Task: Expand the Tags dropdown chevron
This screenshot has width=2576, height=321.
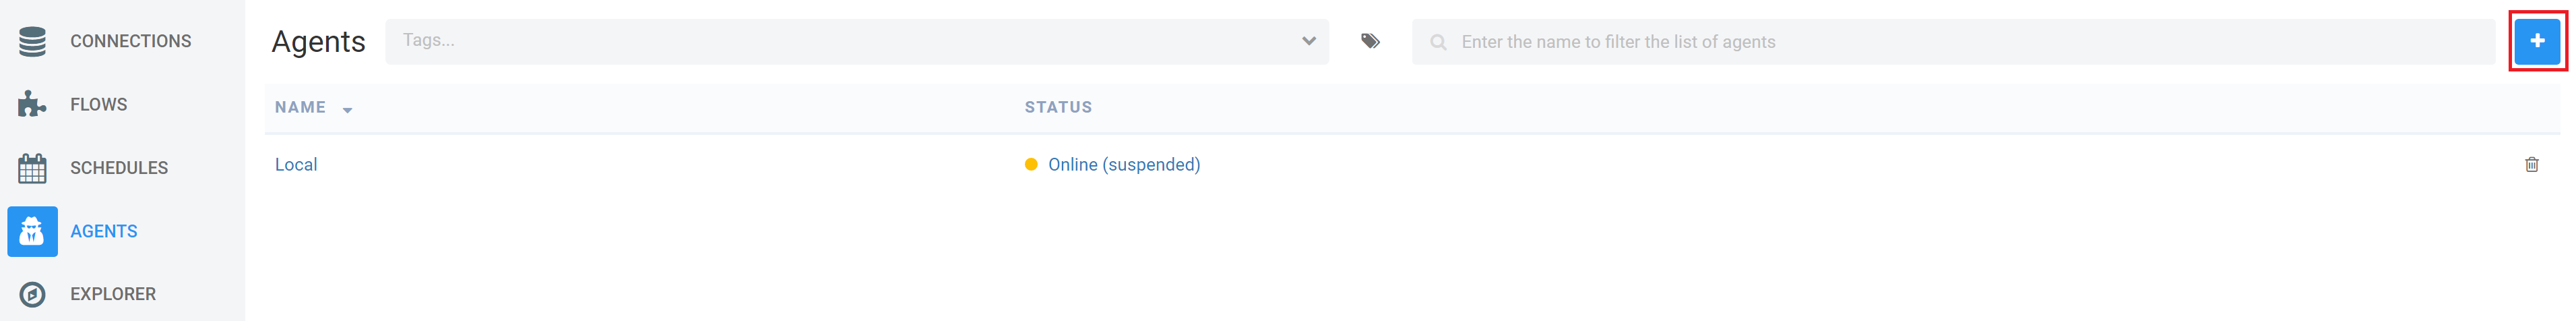Action: [1308, 41]
